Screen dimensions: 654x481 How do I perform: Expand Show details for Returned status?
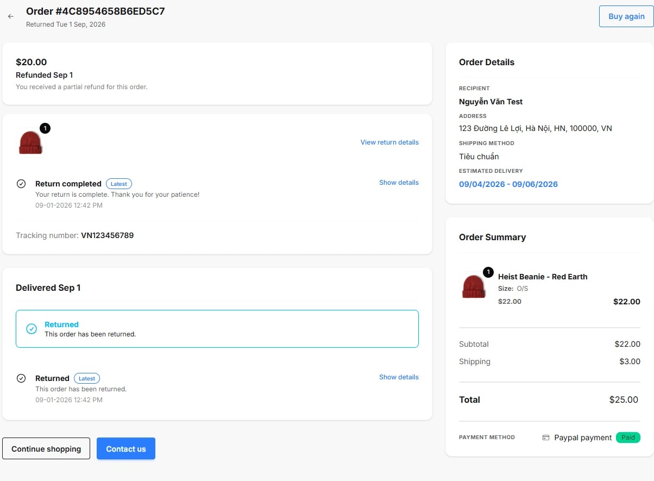[399, 377]
